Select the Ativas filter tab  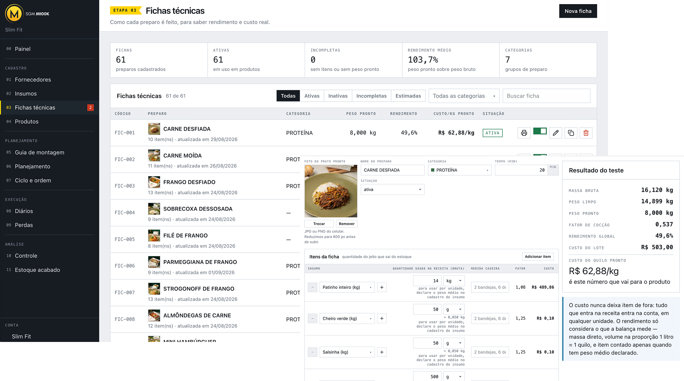point(312,96)
